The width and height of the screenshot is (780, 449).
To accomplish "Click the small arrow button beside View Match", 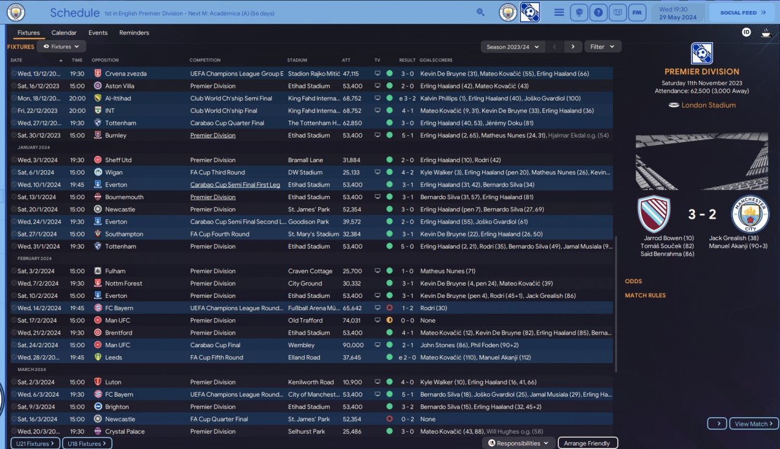I will 717,423.
